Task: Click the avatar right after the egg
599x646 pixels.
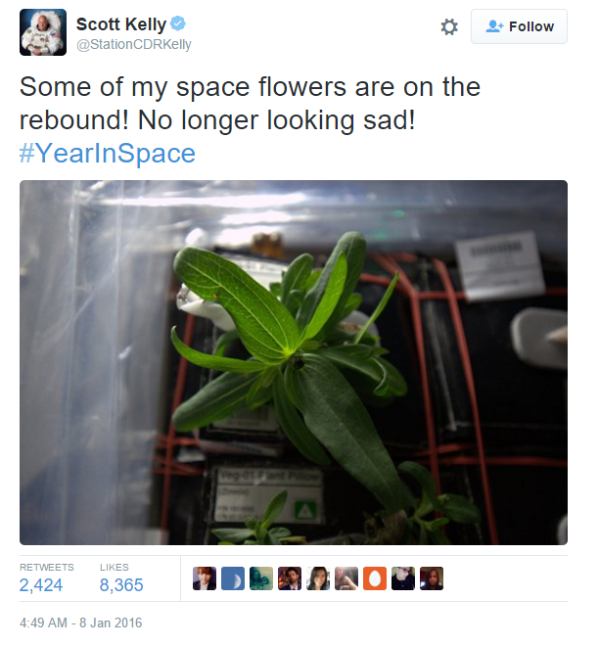Action: (403, 578)
